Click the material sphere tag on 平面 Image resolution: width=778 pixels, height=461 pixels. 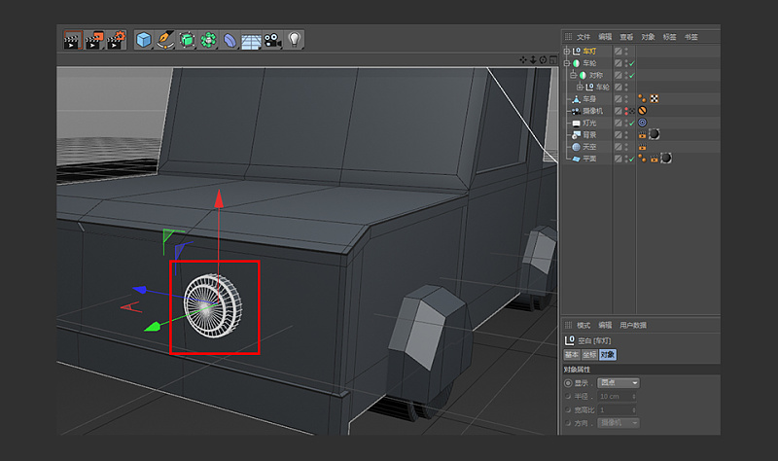click(x=666, y=159)
